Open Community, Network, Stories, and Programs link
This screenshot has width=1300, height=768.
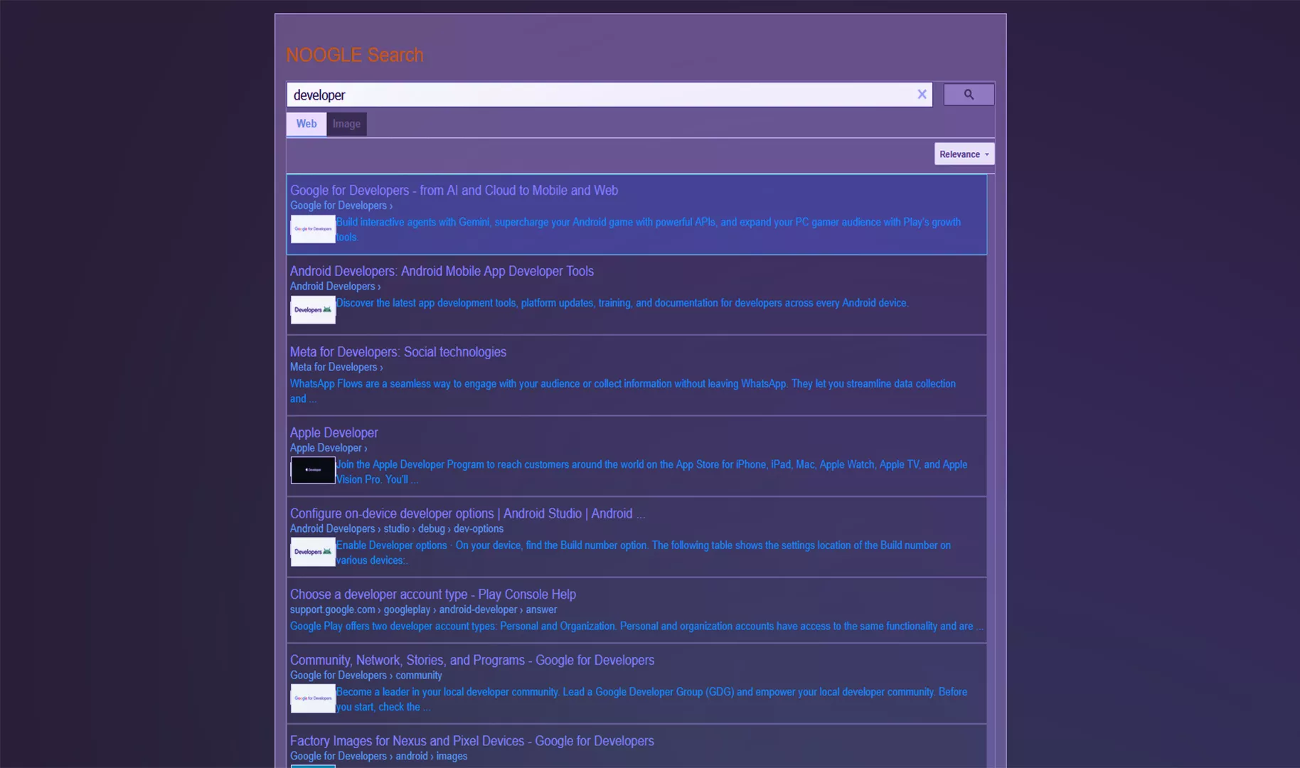[471, 660]
